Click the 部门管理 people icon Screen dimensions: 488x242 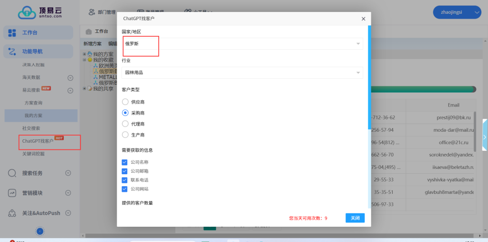point(92,12)
